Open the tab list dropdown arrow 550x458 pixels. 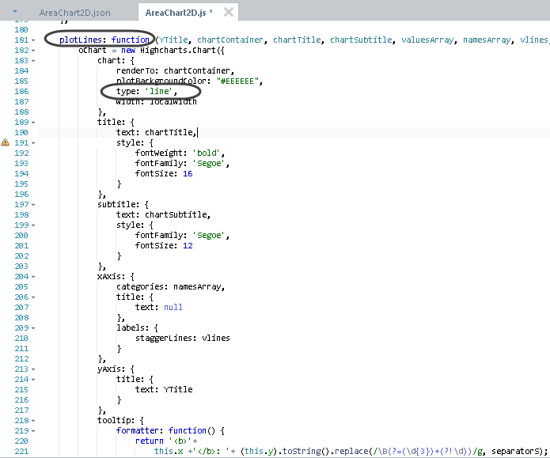pyautogui.click(x=15, y=12)
